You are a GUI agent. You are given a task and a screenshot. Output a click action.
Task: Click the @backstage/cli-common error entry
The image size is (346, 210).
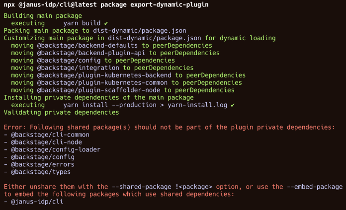click(x=46, y=135)
